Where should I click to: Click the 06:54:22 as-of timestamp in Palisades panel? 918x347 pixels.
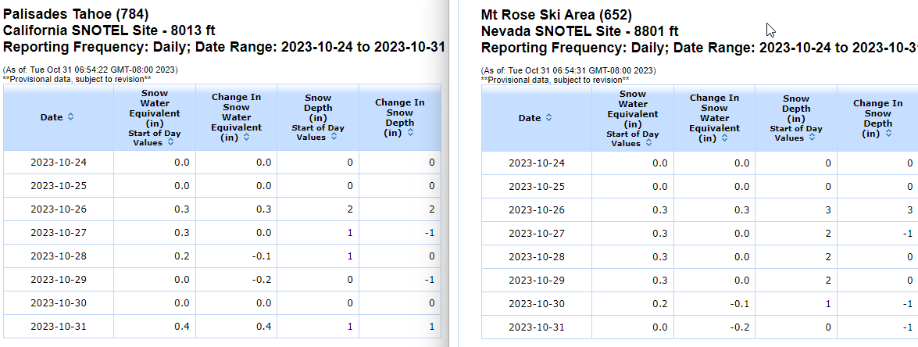(x=90, y=70)
